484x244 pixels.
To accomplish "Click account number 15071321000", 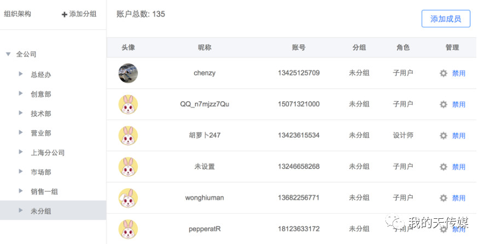I will tap(298, 104).
